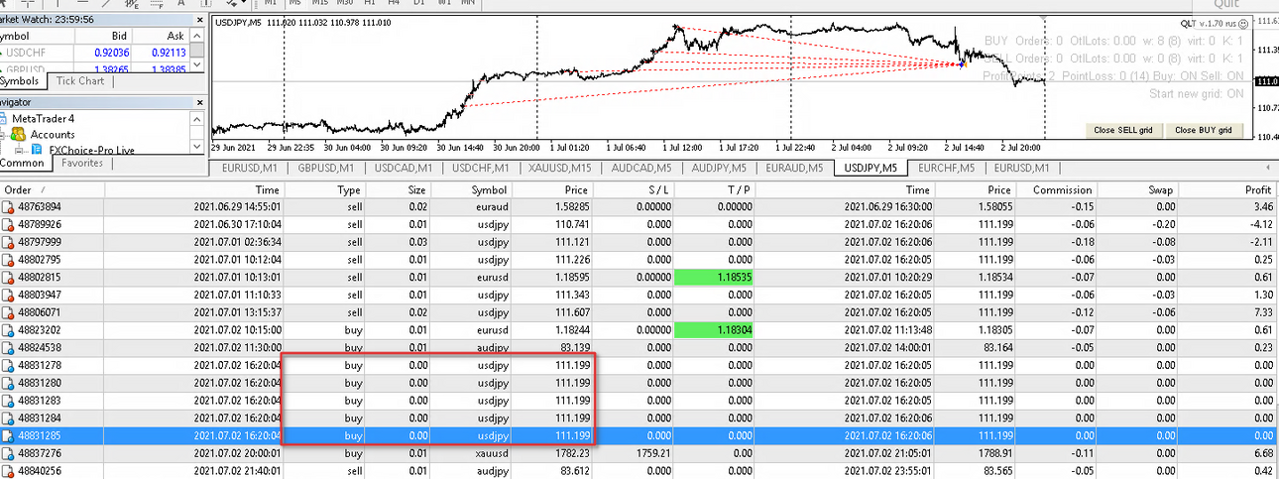The width and height of the screenshot is (1279, 479).
Task: Select order number 48802795
Action: (40, 260)
